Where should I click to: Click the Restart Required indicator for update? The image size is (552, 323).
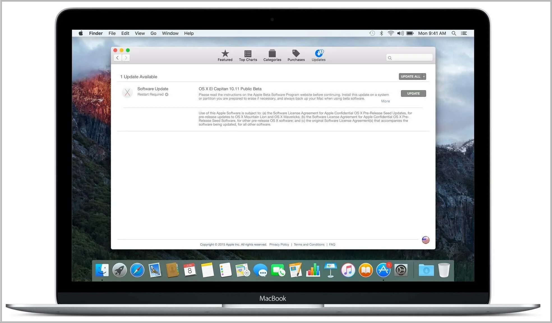click(152, 94)
